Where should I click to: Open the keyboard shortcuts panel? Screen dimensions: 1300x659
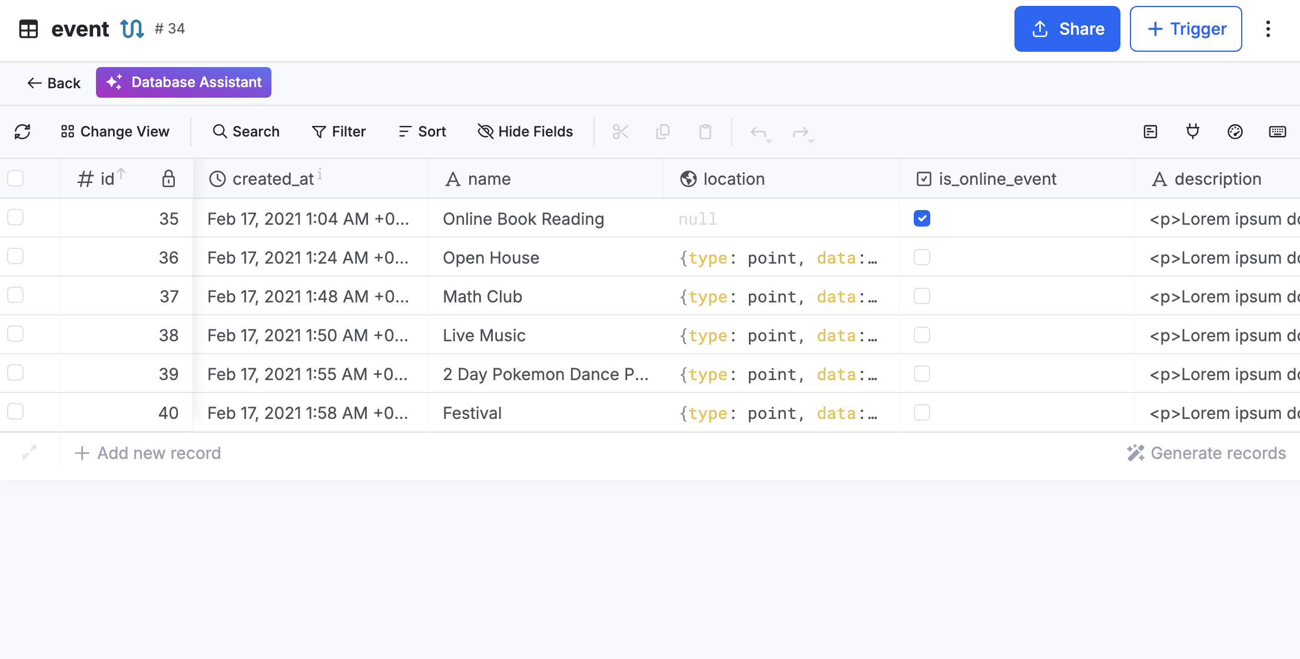[x=1278, y=132]
